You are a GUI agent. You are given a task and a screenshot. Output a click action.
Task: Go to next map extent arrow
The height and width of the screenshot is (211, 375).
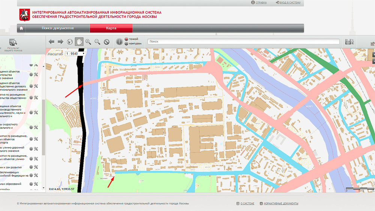[60, 42]
